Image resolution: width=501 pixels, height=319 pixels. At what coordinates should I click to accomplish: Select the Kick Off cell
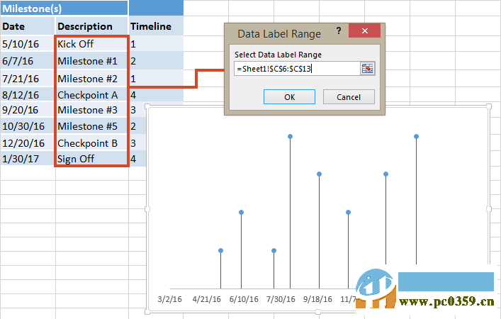pyautogui.click(x=91, y=44)
